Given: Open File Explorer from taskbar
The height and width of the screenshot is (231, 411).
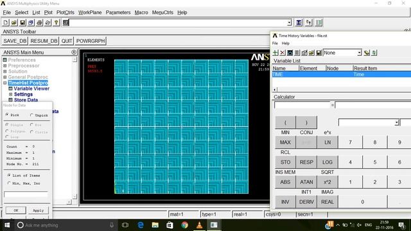Looking at the screenshot, I should point(155,225).
